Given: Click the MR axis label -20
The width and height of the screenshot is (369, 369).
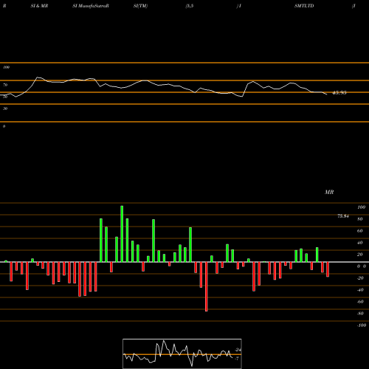Looking at the screenshot, I should point(360,278).
